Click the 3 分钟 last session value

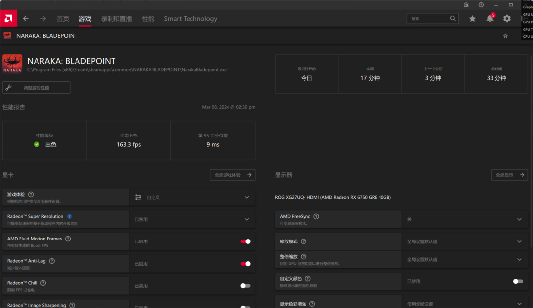click(x=433, y=78)
